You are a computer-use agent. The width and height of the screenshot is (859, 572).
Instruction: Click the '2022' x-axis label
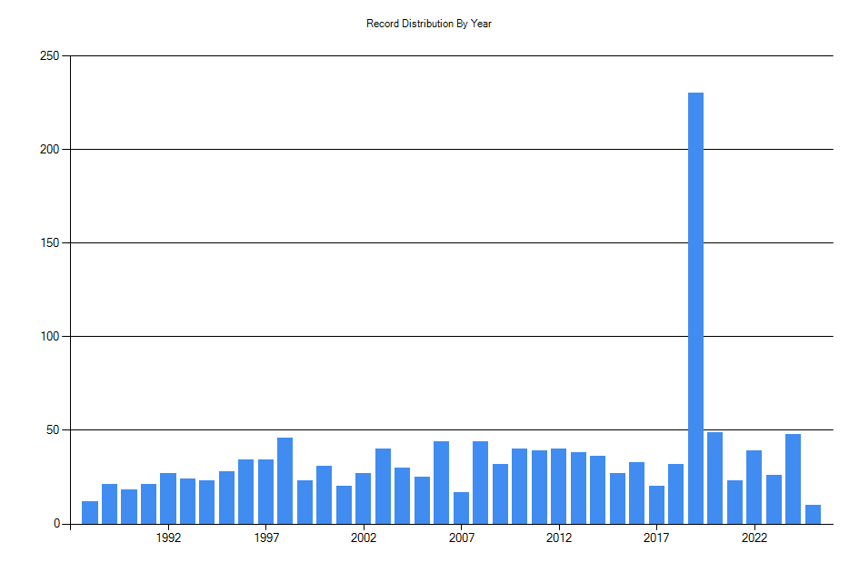(754, 538)
